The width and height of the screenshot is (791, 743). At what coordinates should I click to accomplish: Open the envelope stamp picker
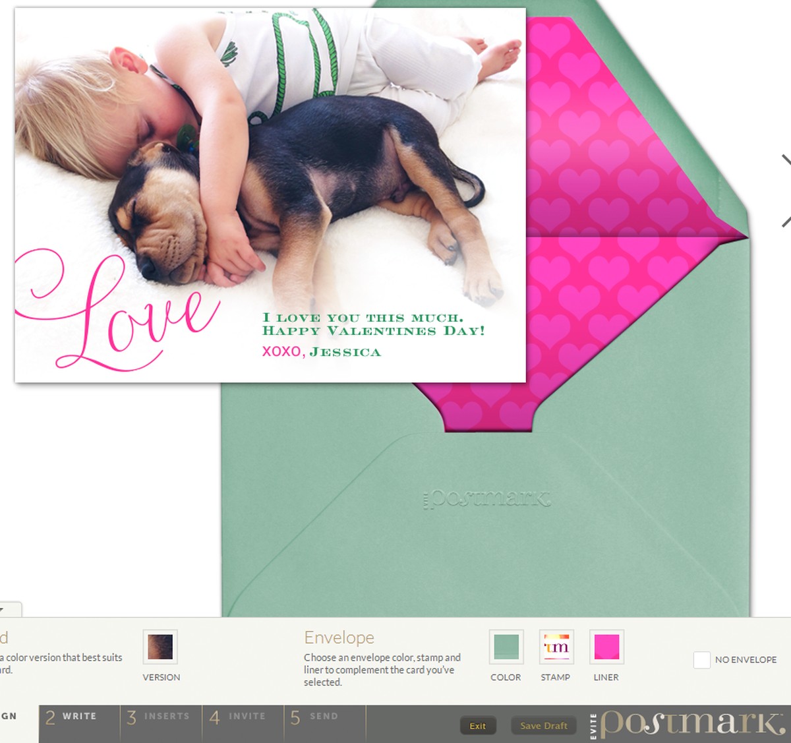(556, 647)
